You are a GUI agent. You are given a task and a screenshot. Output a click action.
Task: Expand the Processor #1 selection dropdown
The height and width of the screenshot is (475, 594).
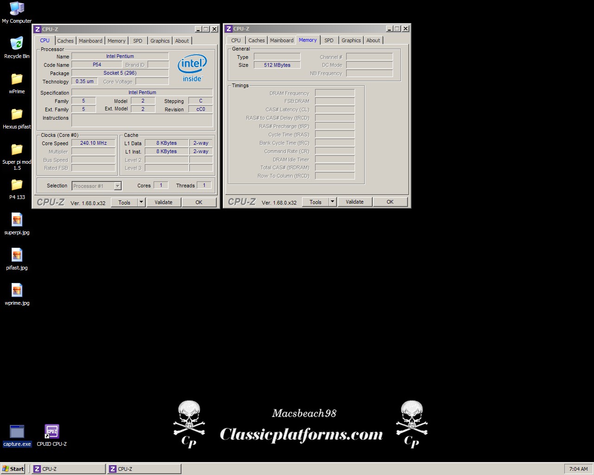tap(118, 186)
